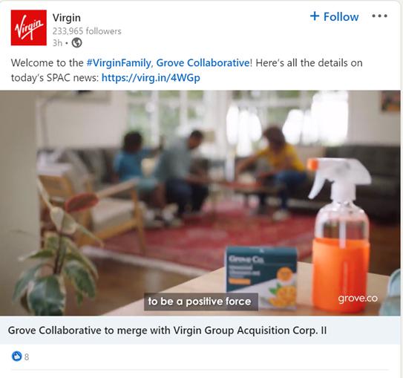Viewport: 403px width, 378px height.
Task: Click the Grove Co. product box
Action: (x=261, y=277)
